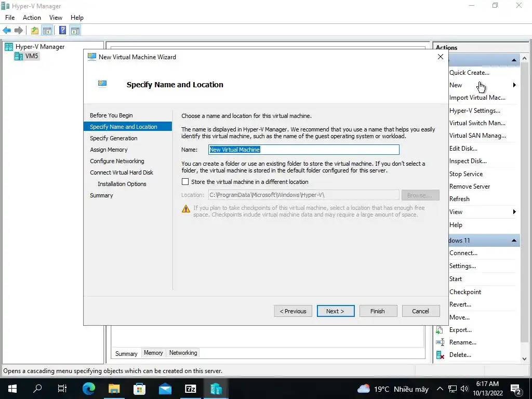This screenshot has width=532, height=399.
Task: Launch Microsoft Edge from taskbar
Action: tap(89, 389)
